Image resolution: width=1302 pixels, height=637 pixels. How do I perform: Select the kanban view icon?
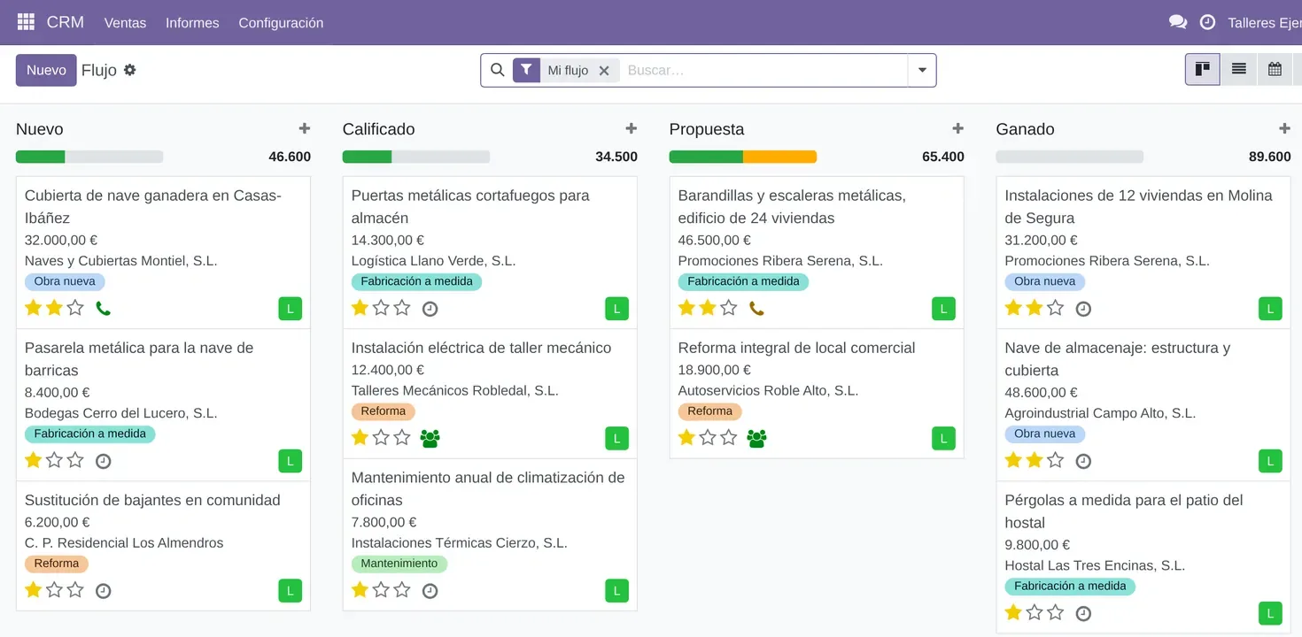tap(1203, 69)
